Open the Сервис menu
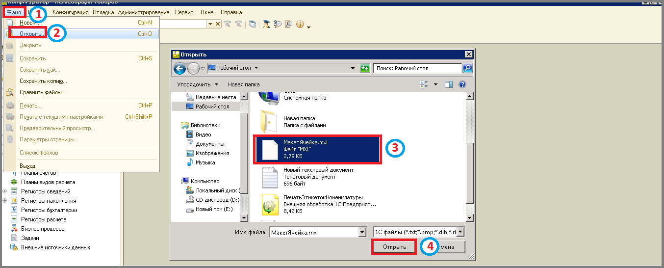Image resolution: width=664 pixels, height=268 pixels. pyautogui.click(x=184, y=12)
